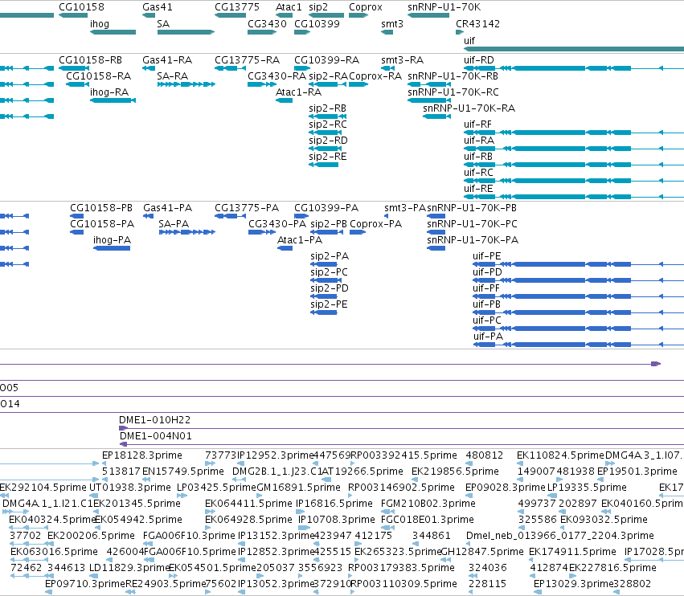
Task: Click the Coprox gene feature
Action: (358, 15)
